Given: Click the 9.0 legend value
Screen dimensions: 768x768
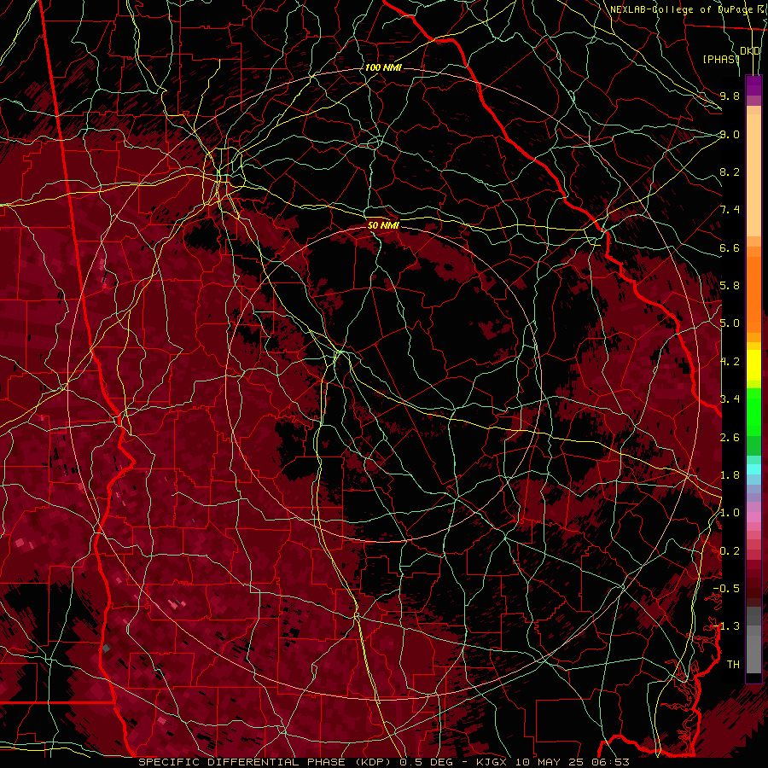Looking at the screenshot, I should [x=730, y=134].
